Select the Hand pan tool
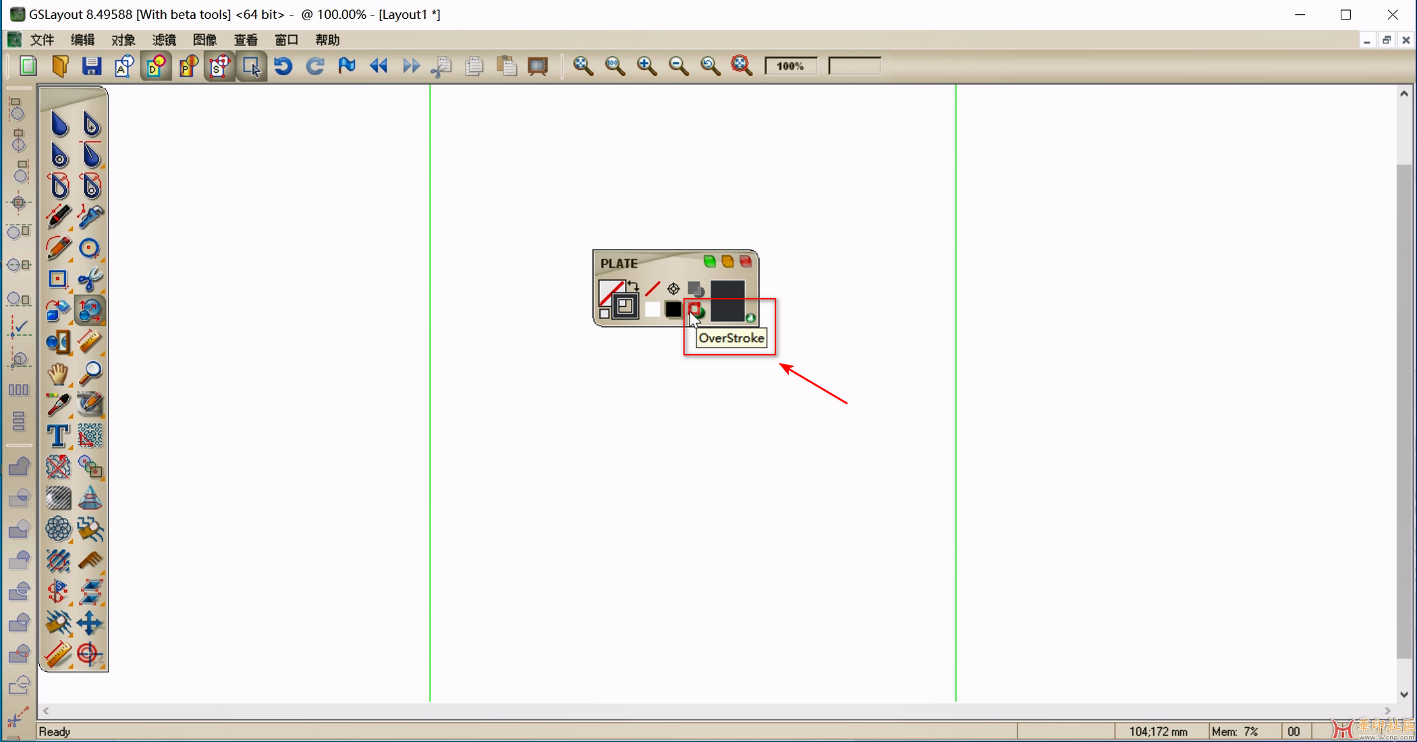1417x742 pixels. (57, 373)
